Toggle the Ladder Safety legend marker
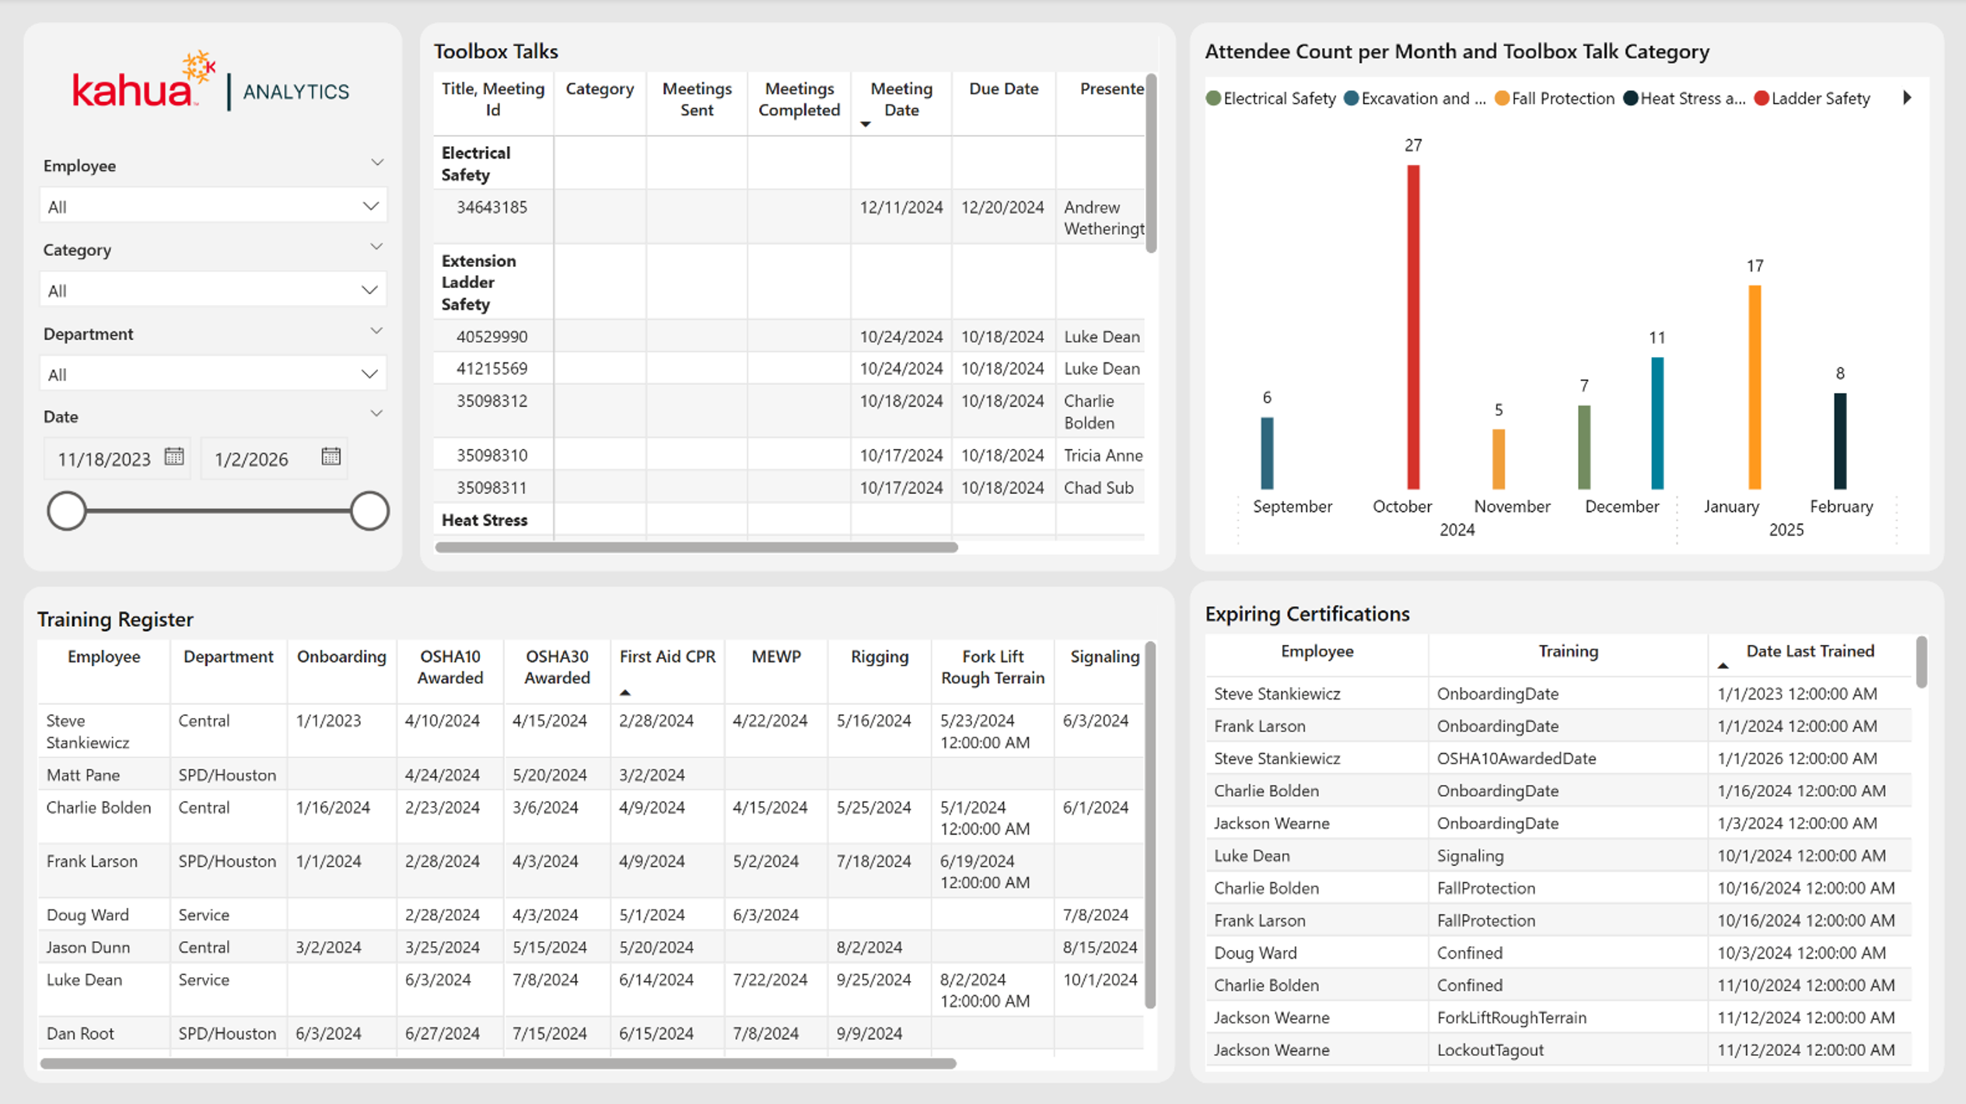Image resolution: width=1966 pixels, height=1104 pixels. click(1761, 98)
